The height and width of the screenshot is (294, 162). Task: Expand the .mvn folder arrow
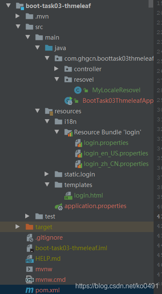coord(18,16)
